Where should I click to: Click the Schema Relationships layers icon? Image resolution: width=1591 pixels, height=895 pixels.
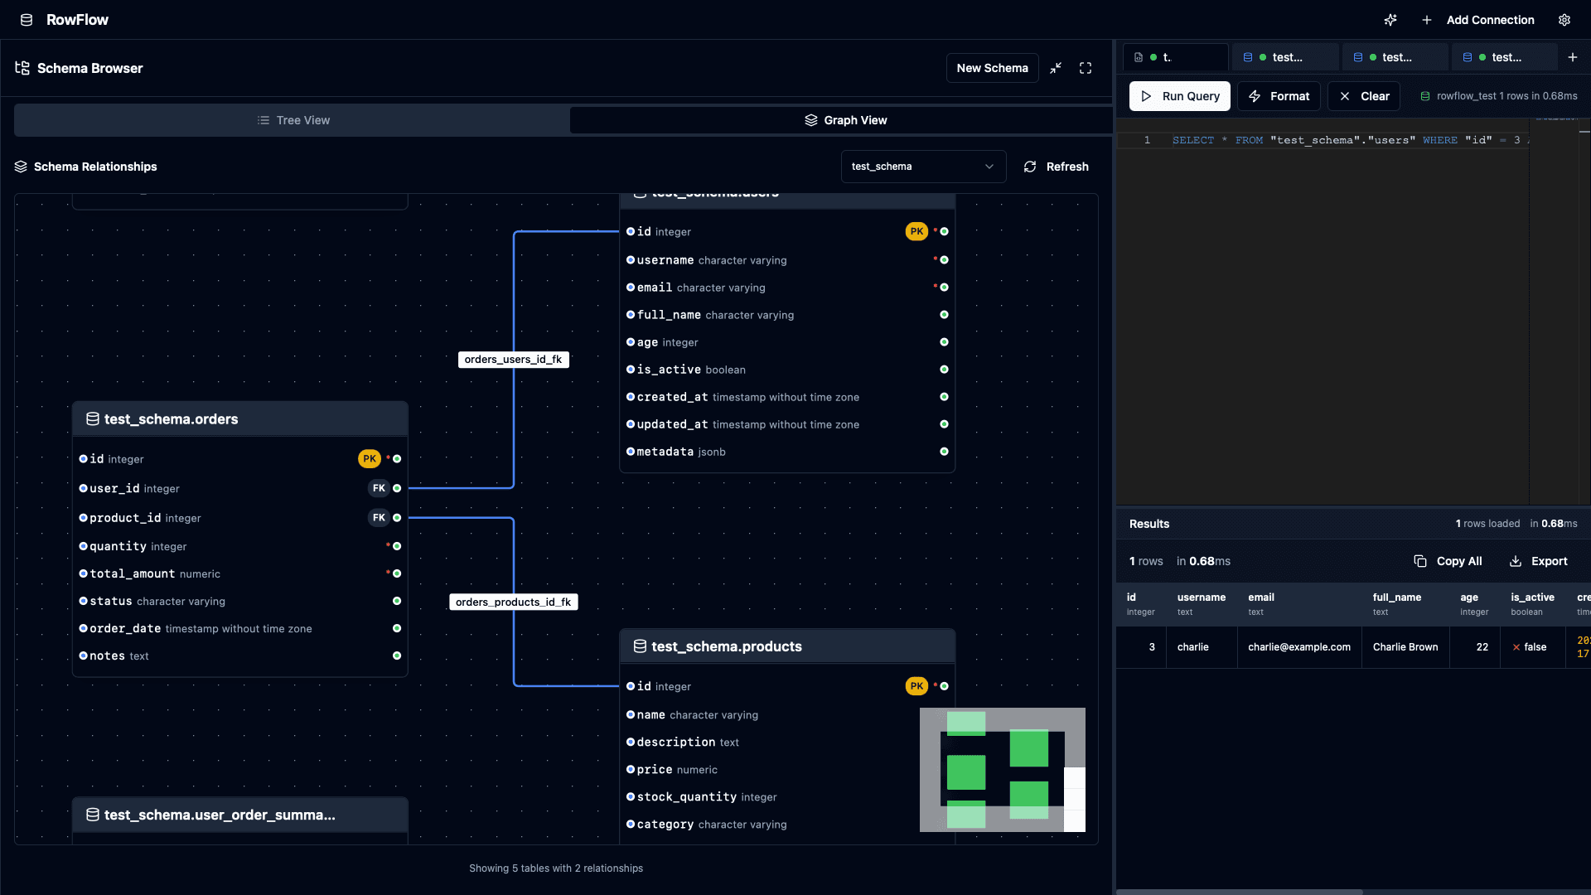tap(20, 167)
